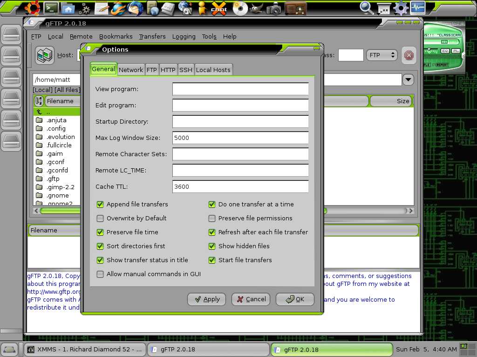Viewport: 477px width, 357px height.
Task: Toggle Sort directories first
Action: [x=100, y=246]
